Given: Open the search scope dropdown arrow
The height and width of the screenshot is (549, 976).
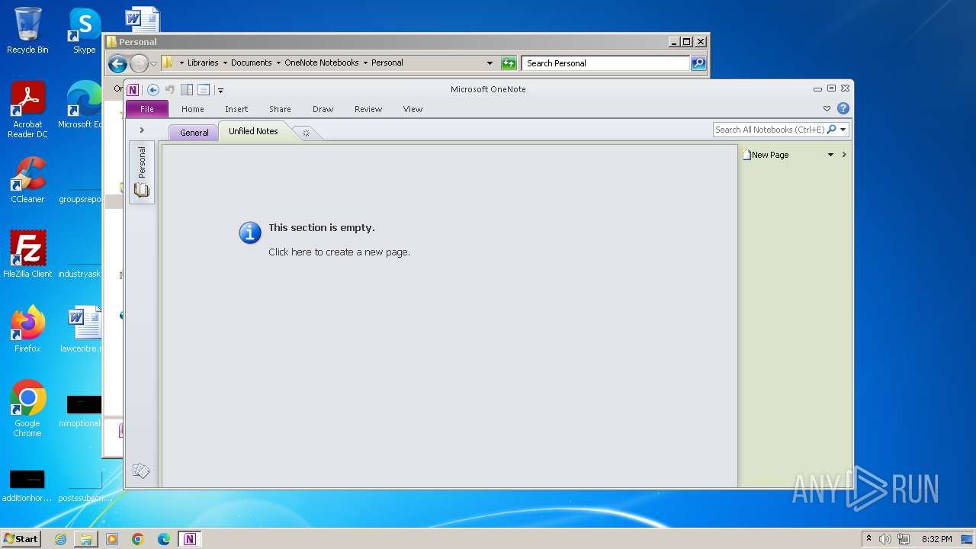Looking at the screenshot, I should [843, 130].
